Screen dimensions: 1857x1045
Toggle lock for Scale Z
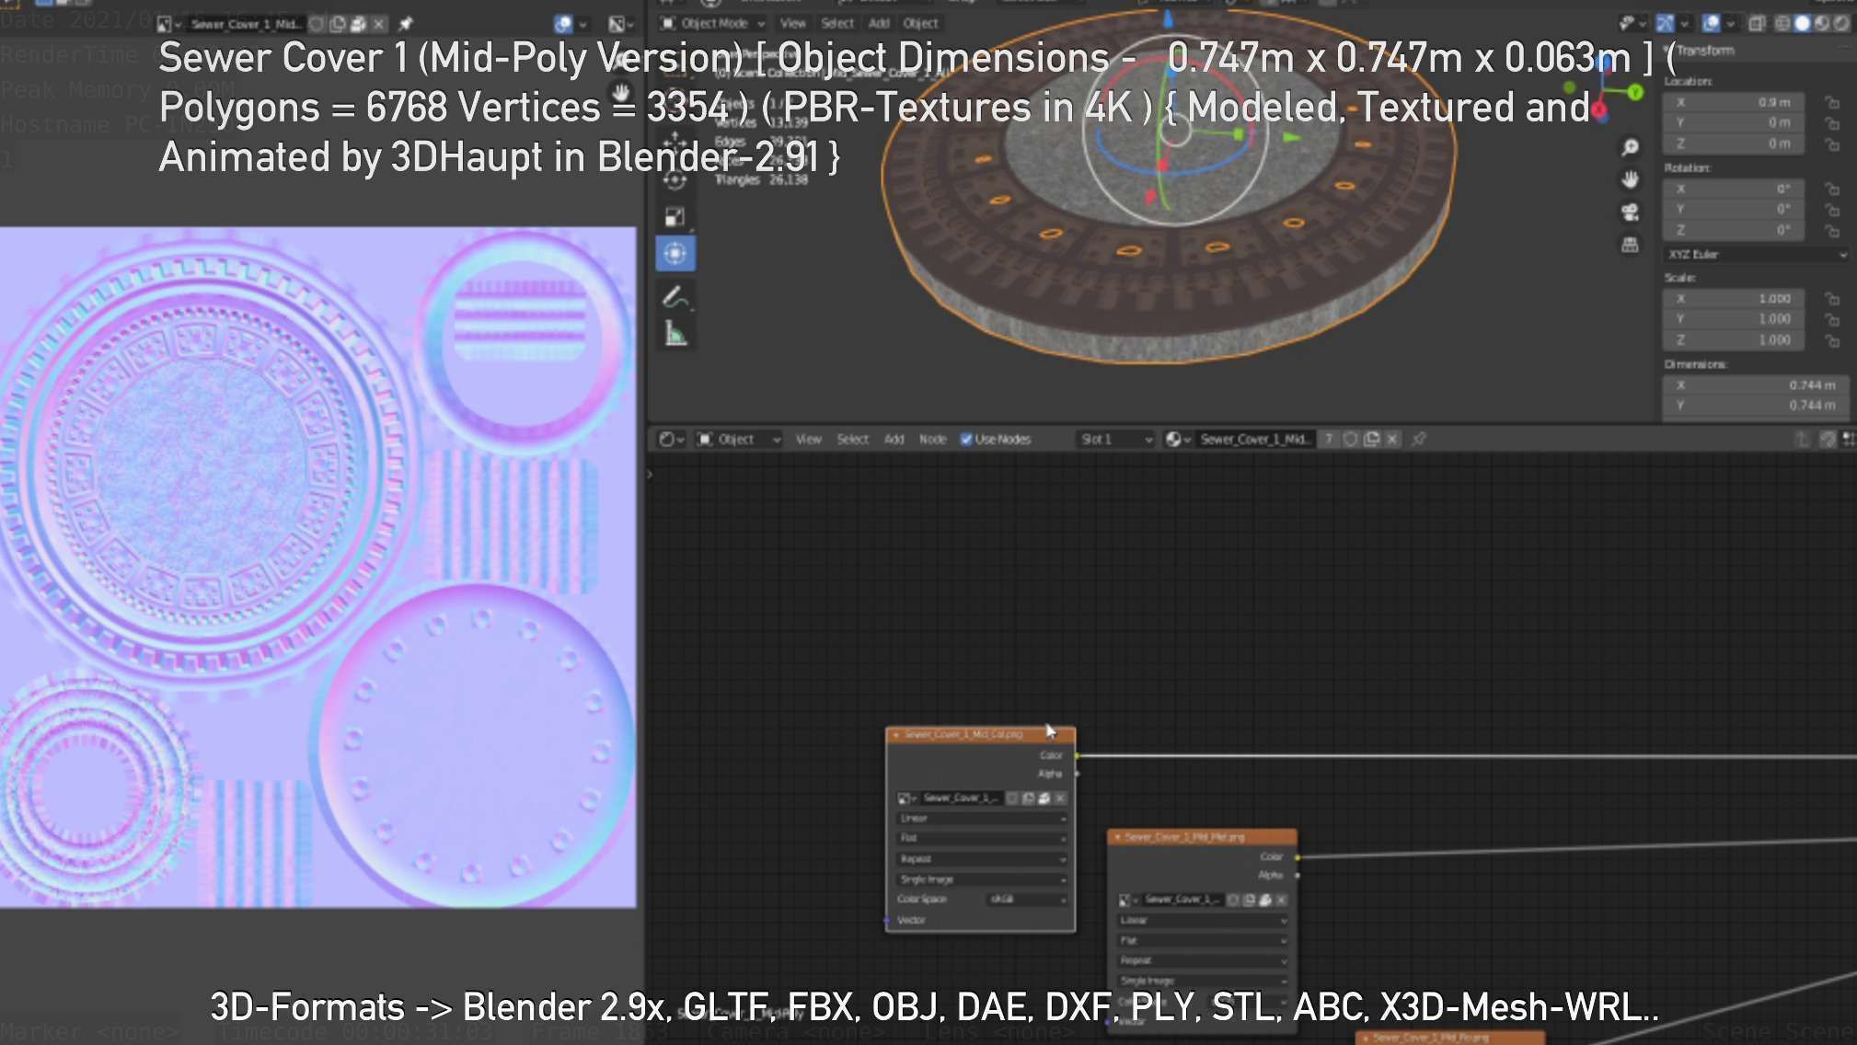click(x=1831, y=340)
